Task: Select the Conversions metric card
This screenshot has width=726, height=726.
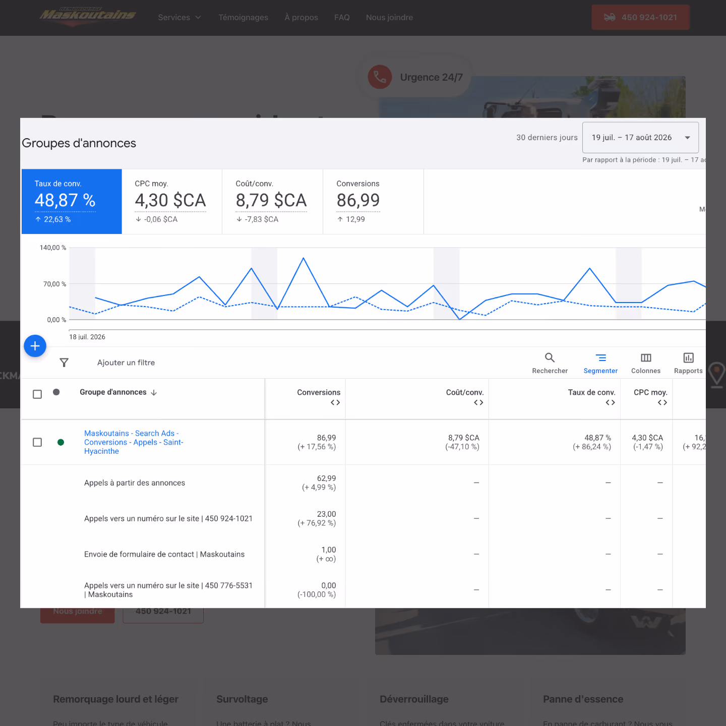Action: [x=374, y=202]
